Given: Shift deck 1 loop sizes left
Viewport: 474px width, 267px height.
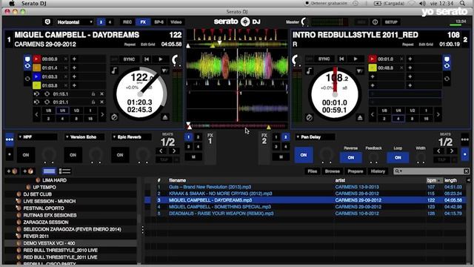Looking at the screenshot, I should pos(36,114).
